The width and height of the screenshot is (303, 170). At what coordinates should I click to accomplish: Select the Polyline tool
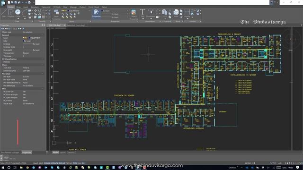click(10, 13)
